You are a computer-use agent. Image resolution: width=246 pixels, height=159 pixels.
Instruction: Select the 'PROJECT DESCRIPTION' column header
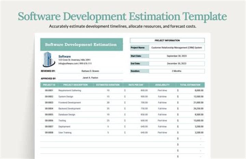(x=76, y=85)
